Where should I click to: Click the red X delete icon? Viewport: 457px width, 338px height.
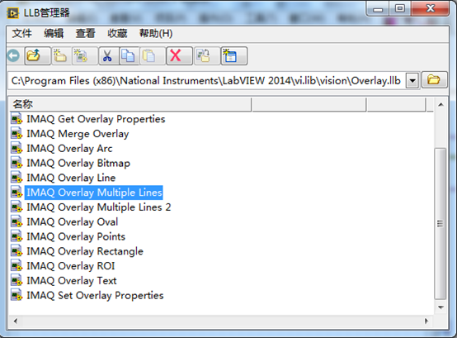[x=179, y=55]
